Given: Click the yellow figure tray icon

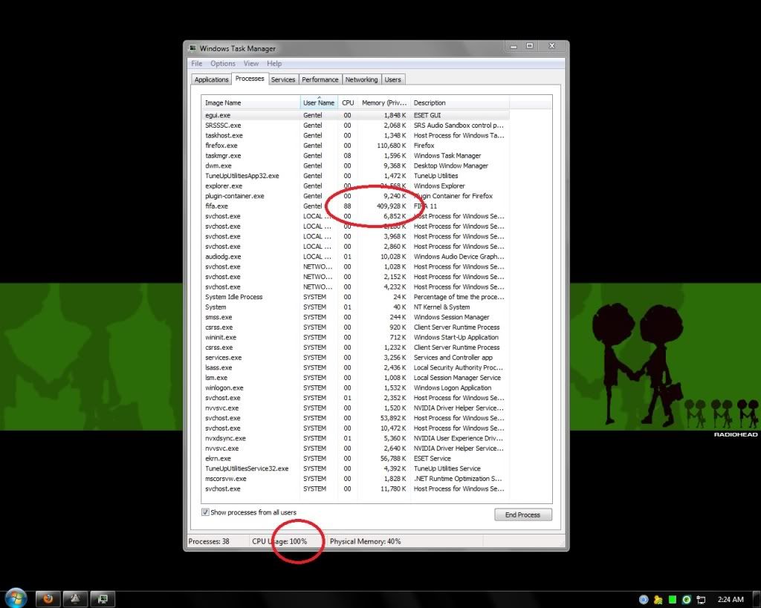Looking at the screenshot, I should (658, 600).
